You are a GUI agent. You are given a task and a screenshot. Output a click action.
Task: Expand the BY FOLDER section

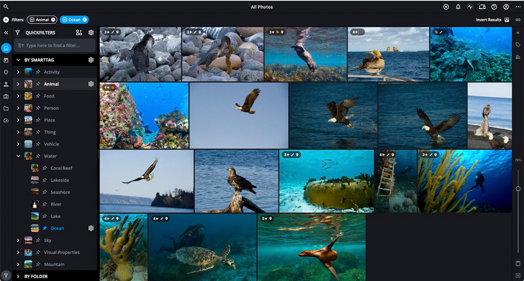click(18, 276)
